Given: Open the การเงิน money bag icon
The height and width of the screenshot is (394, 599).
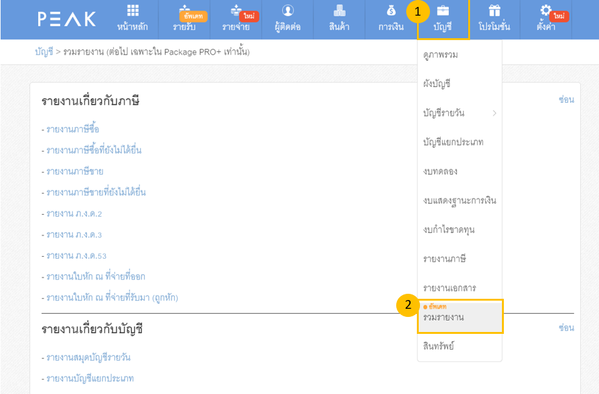Looking at the screenshot, I should pyautogui.click(x=391, y=12).
